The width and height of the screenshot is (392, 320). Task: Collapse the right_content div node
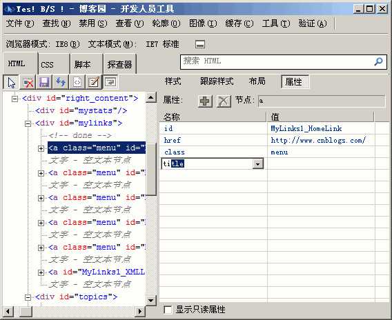coord(14,99)
